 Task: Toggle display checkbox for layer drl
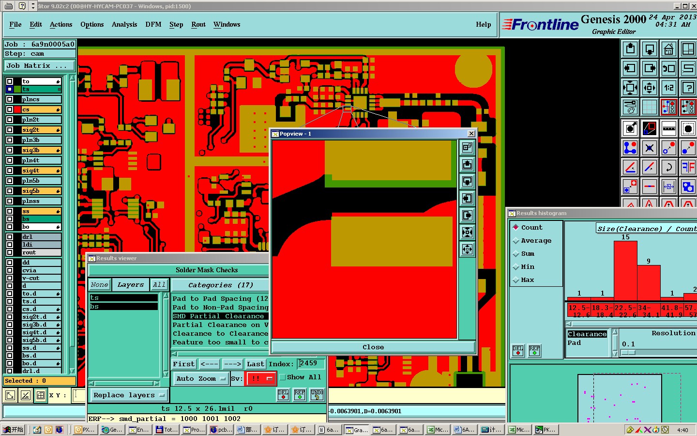coord(10,237)
